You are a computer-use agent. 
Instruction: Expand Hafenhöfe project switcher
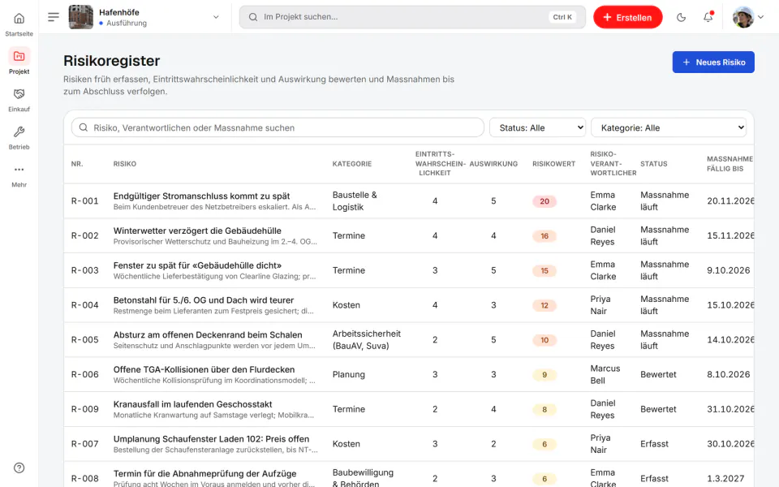[x=216, y=17]
